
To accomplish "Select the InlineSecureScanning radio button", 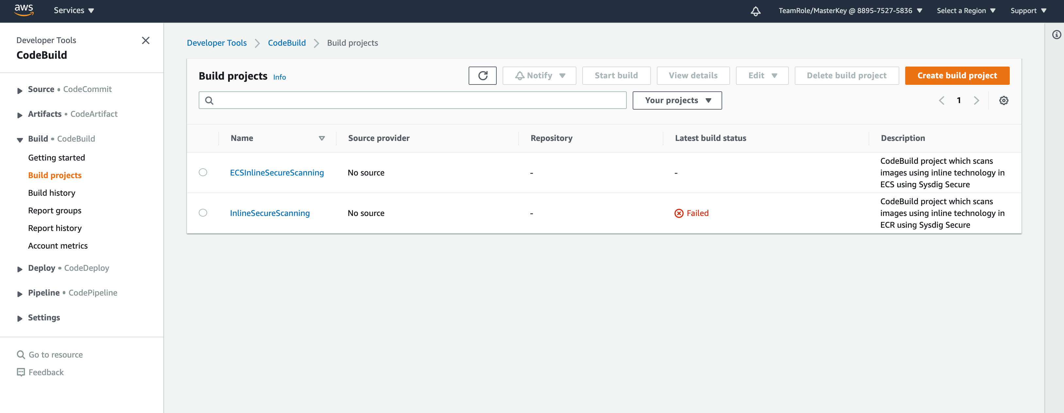I will click(x=203, y=213).
